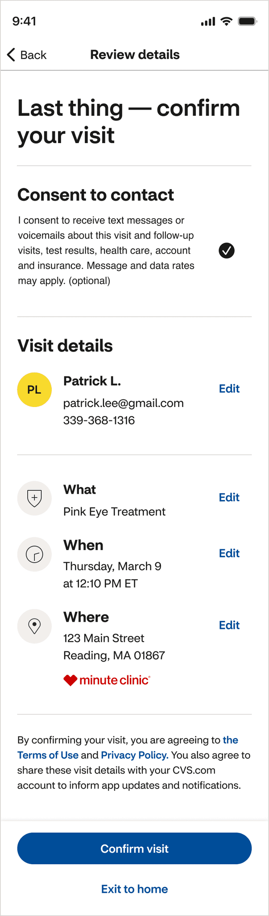Screen dimensions: 269x916
Task: Click the Confirm visit button
Action: (134, 848)
